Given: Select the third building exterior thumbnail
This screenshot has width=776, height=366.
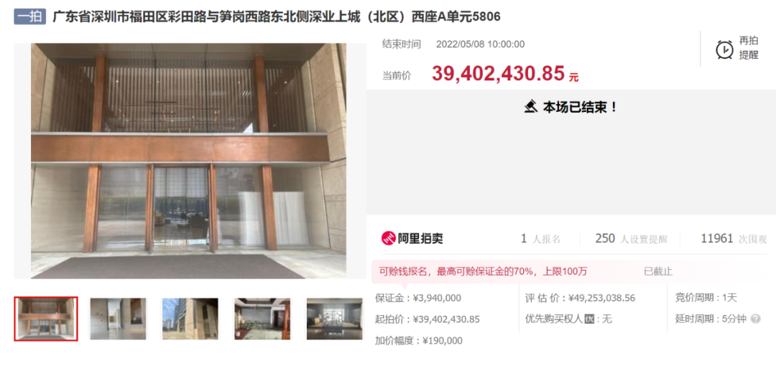Looking at the screenshot, I should point(190,319).
